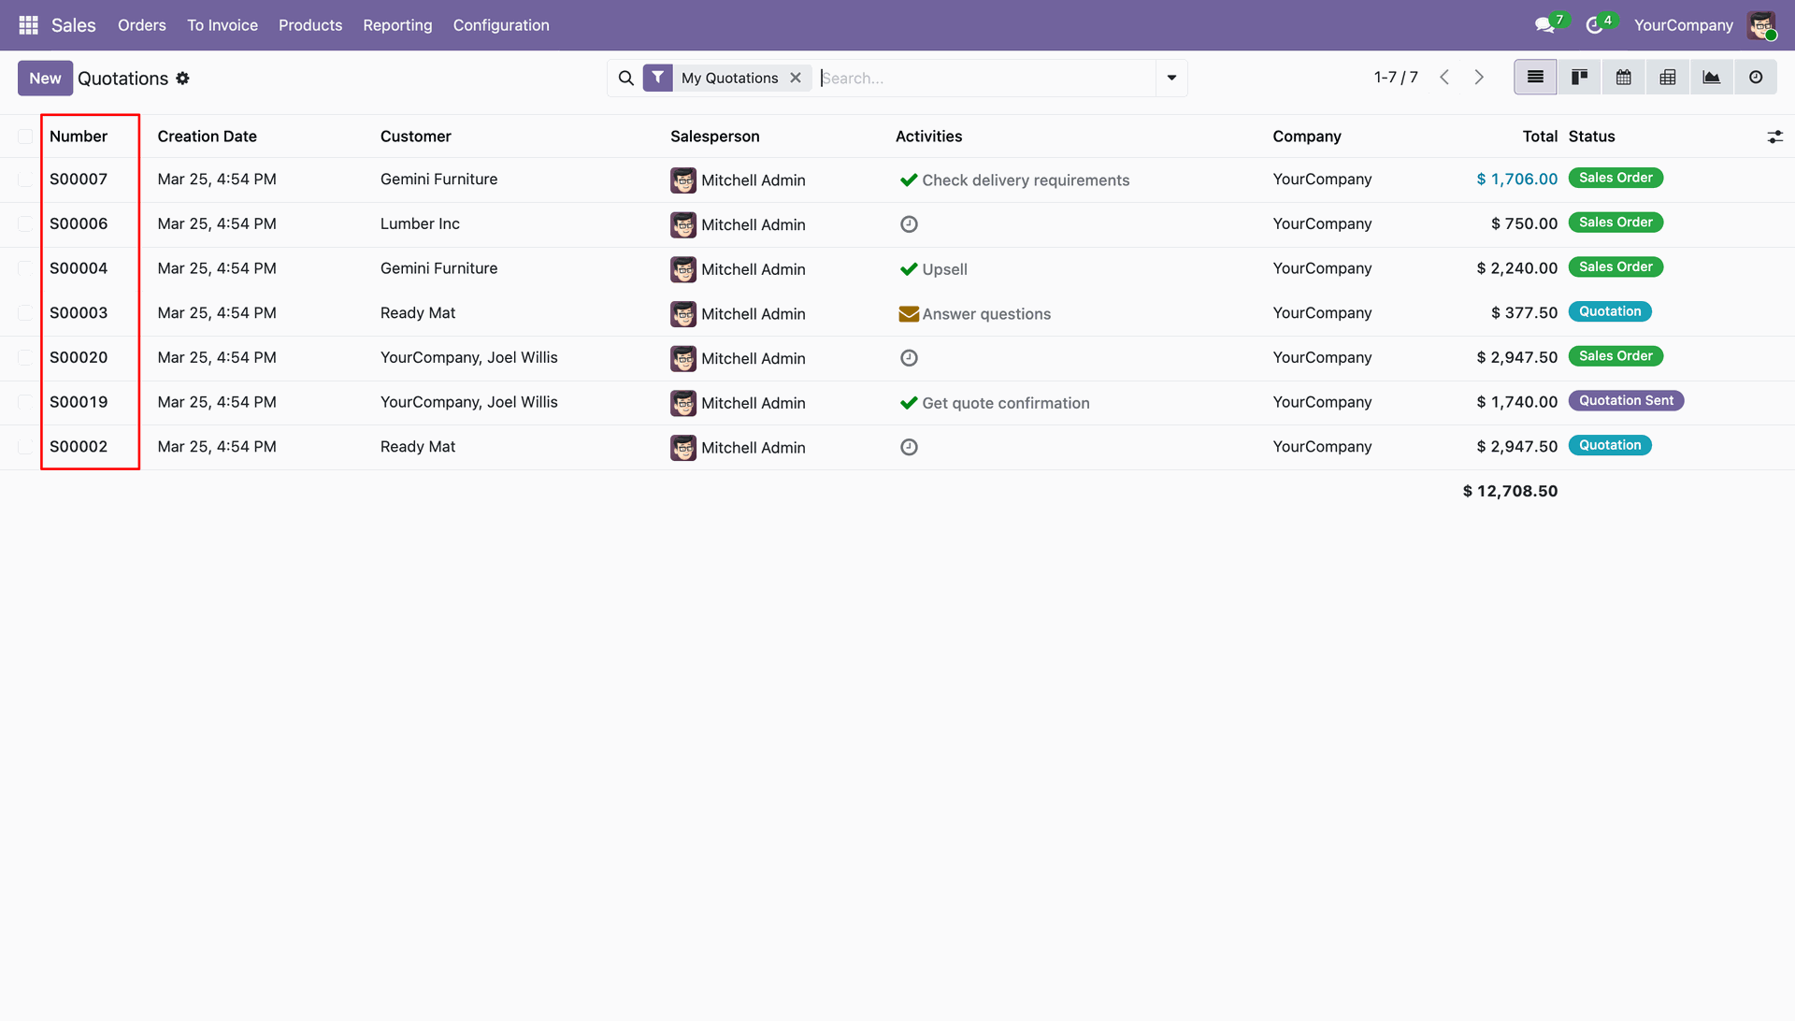Select all rows with header checkbox
1795x1021 pixels.
(x=25, y=137)
